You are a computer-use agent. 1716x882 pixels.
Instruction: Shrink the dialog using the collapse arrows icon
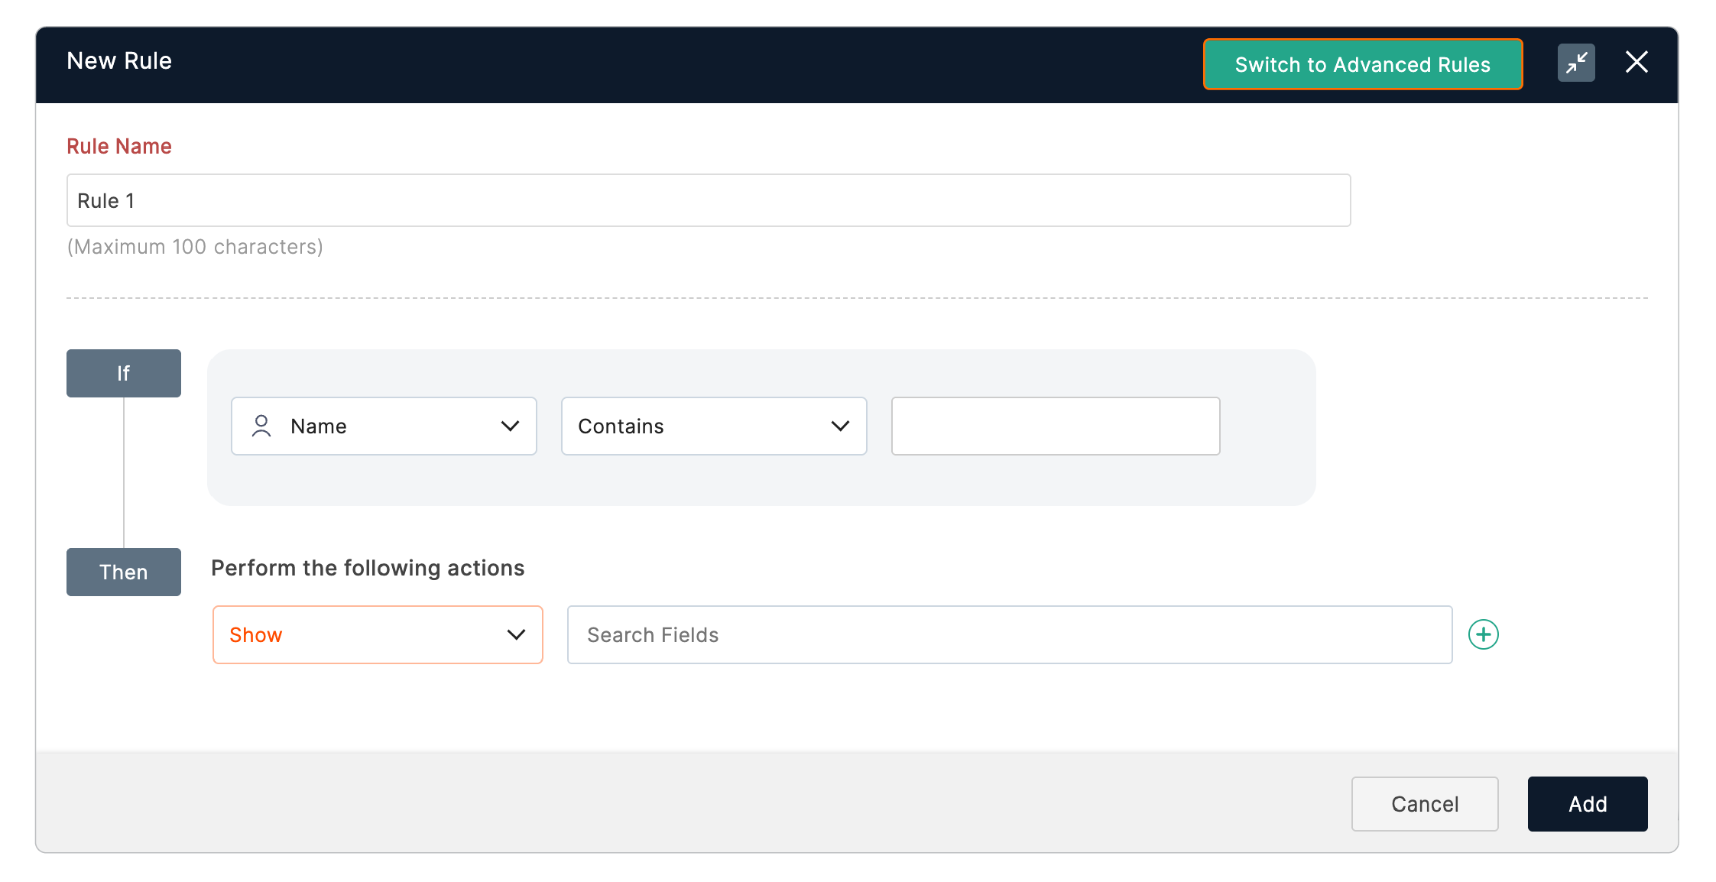tap(1576, 63)
